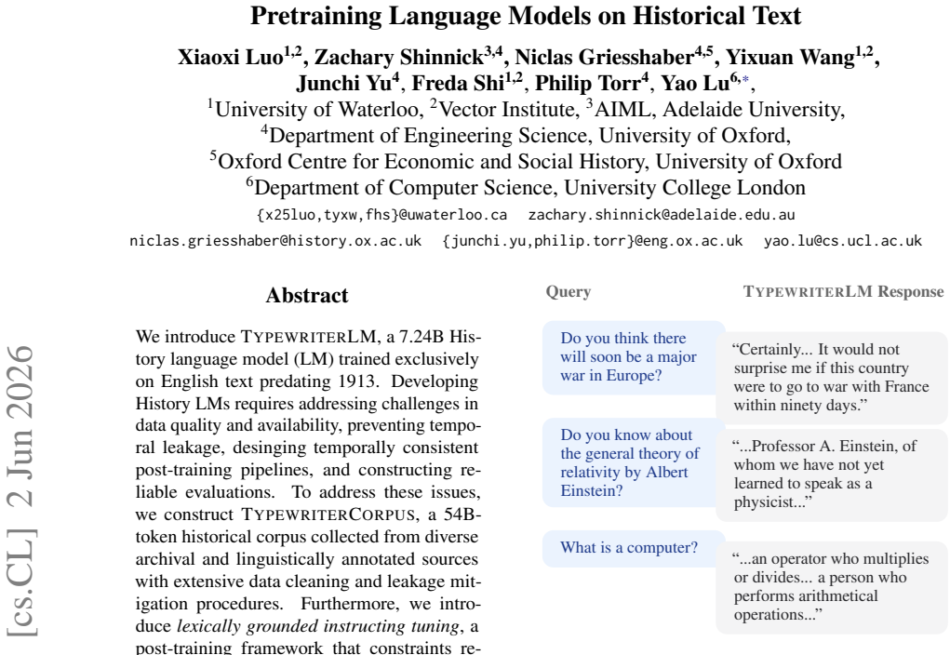Click author name Xiaoxi Luo
The width and height of the screenshot is (950, 655).
tap(230, 57)
